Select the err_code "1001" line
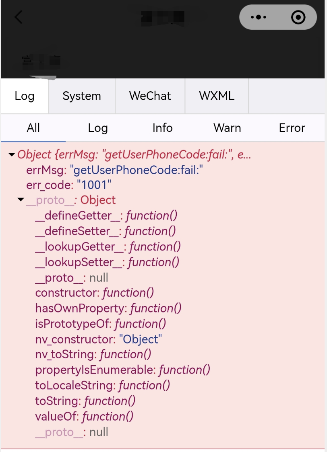The height and width of the screenshot is (452, 327). point(69,185)
